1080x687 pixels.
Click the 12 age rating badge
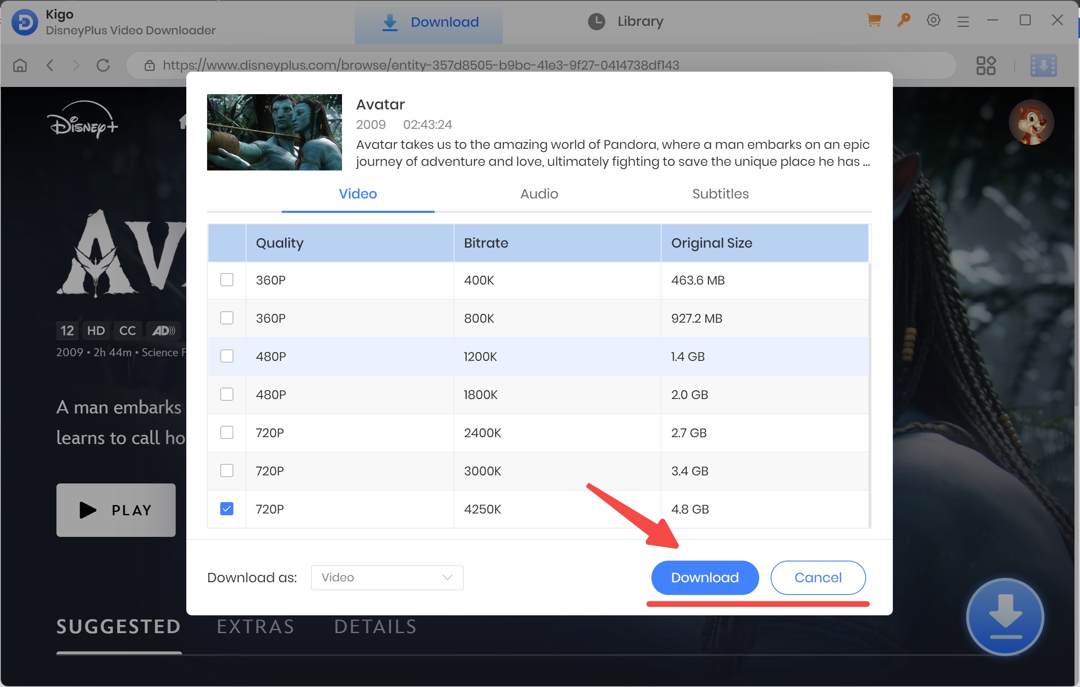pos(67,331)
